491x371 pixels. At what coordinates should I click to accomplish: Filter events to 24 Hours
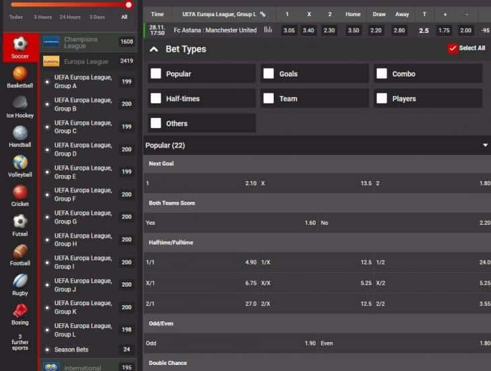coord(70,17)
